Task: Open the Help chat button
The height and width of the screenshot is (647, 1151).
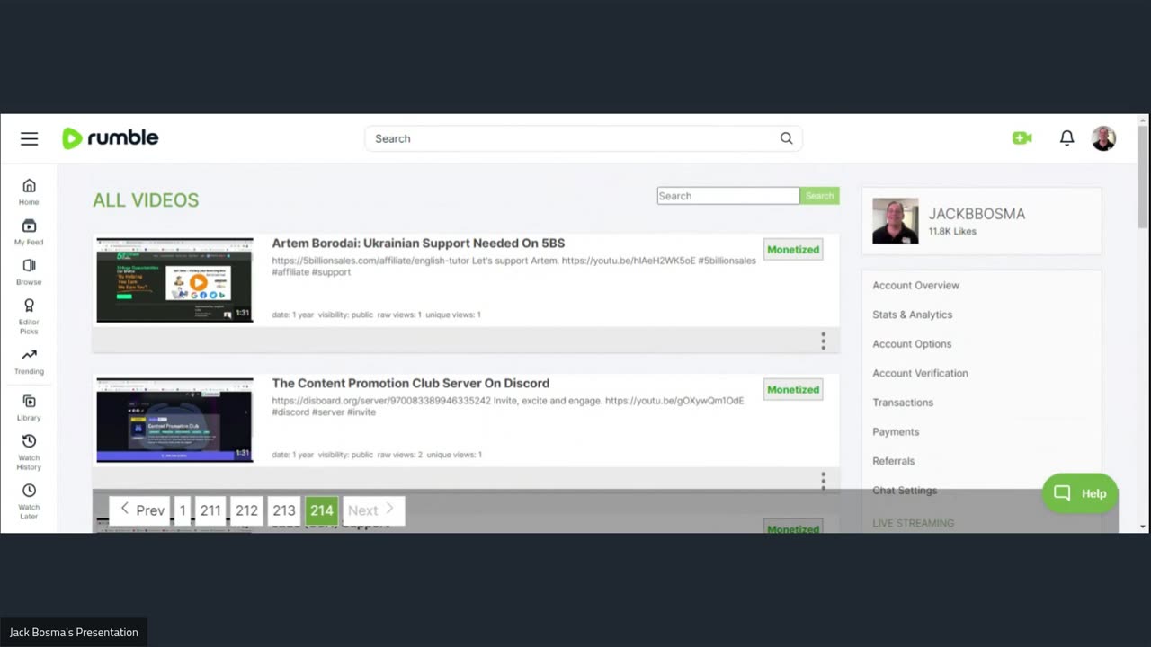Action: point(1080,493)
